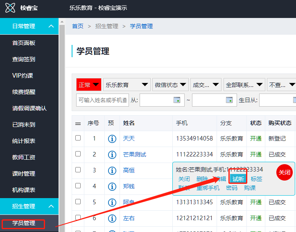Click 学员管理 breadcrumb link
296x232 pixels.
tap(141, 26)
